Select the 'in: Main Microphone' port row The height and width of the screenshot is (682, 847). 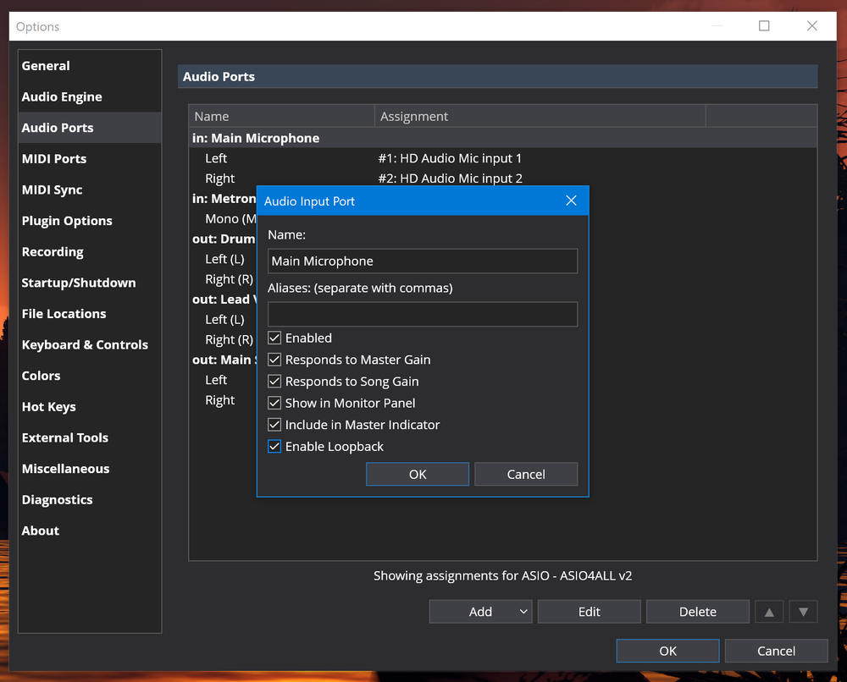tap(254, 137)
